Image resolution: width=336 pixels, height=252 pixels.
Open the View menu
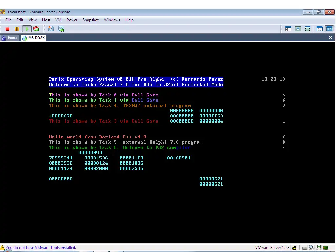(32, 20)
